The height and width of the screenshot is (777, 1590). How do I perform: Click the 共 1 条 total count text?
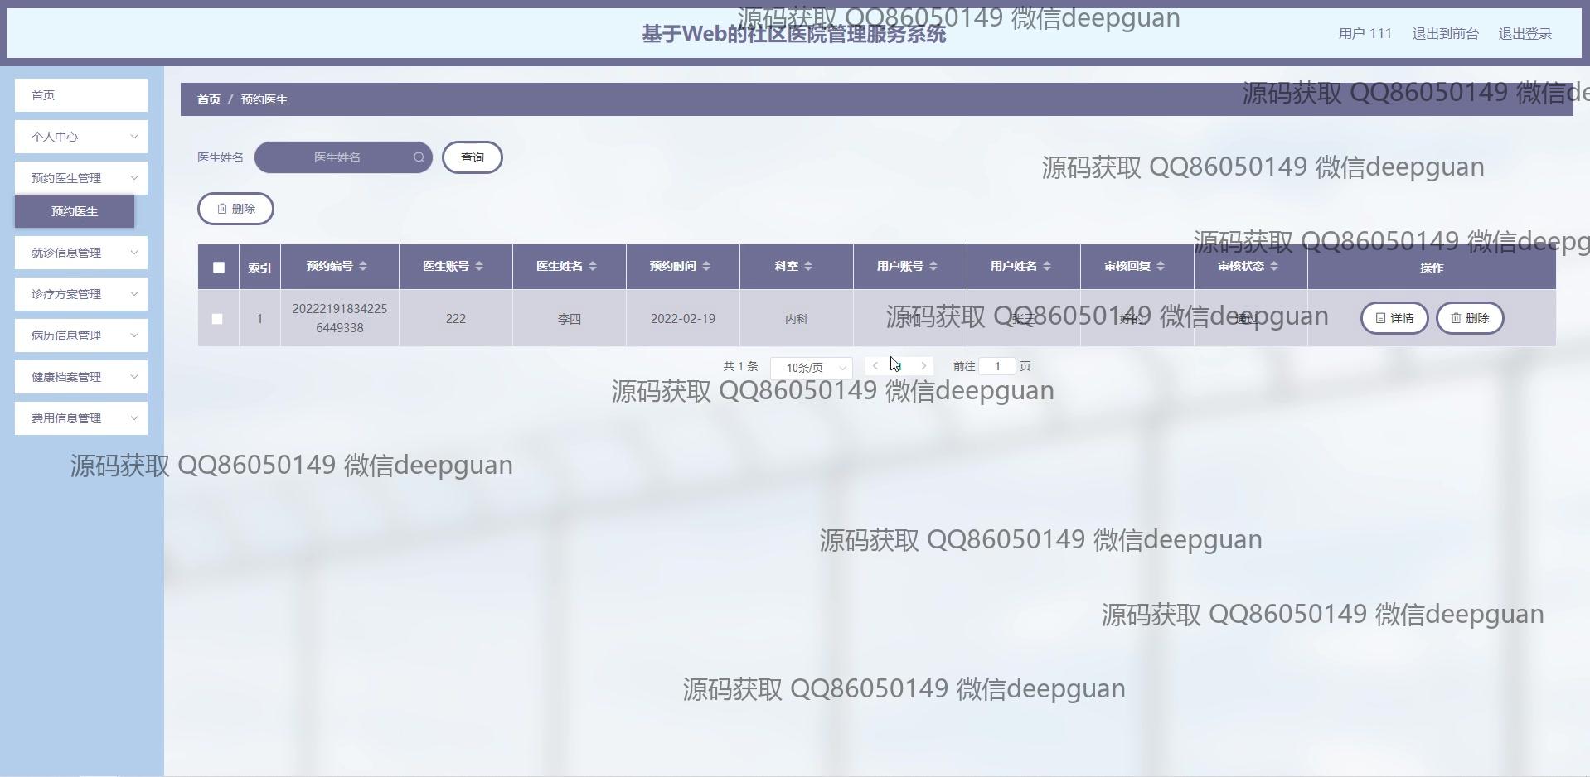(x=740, y=366)
